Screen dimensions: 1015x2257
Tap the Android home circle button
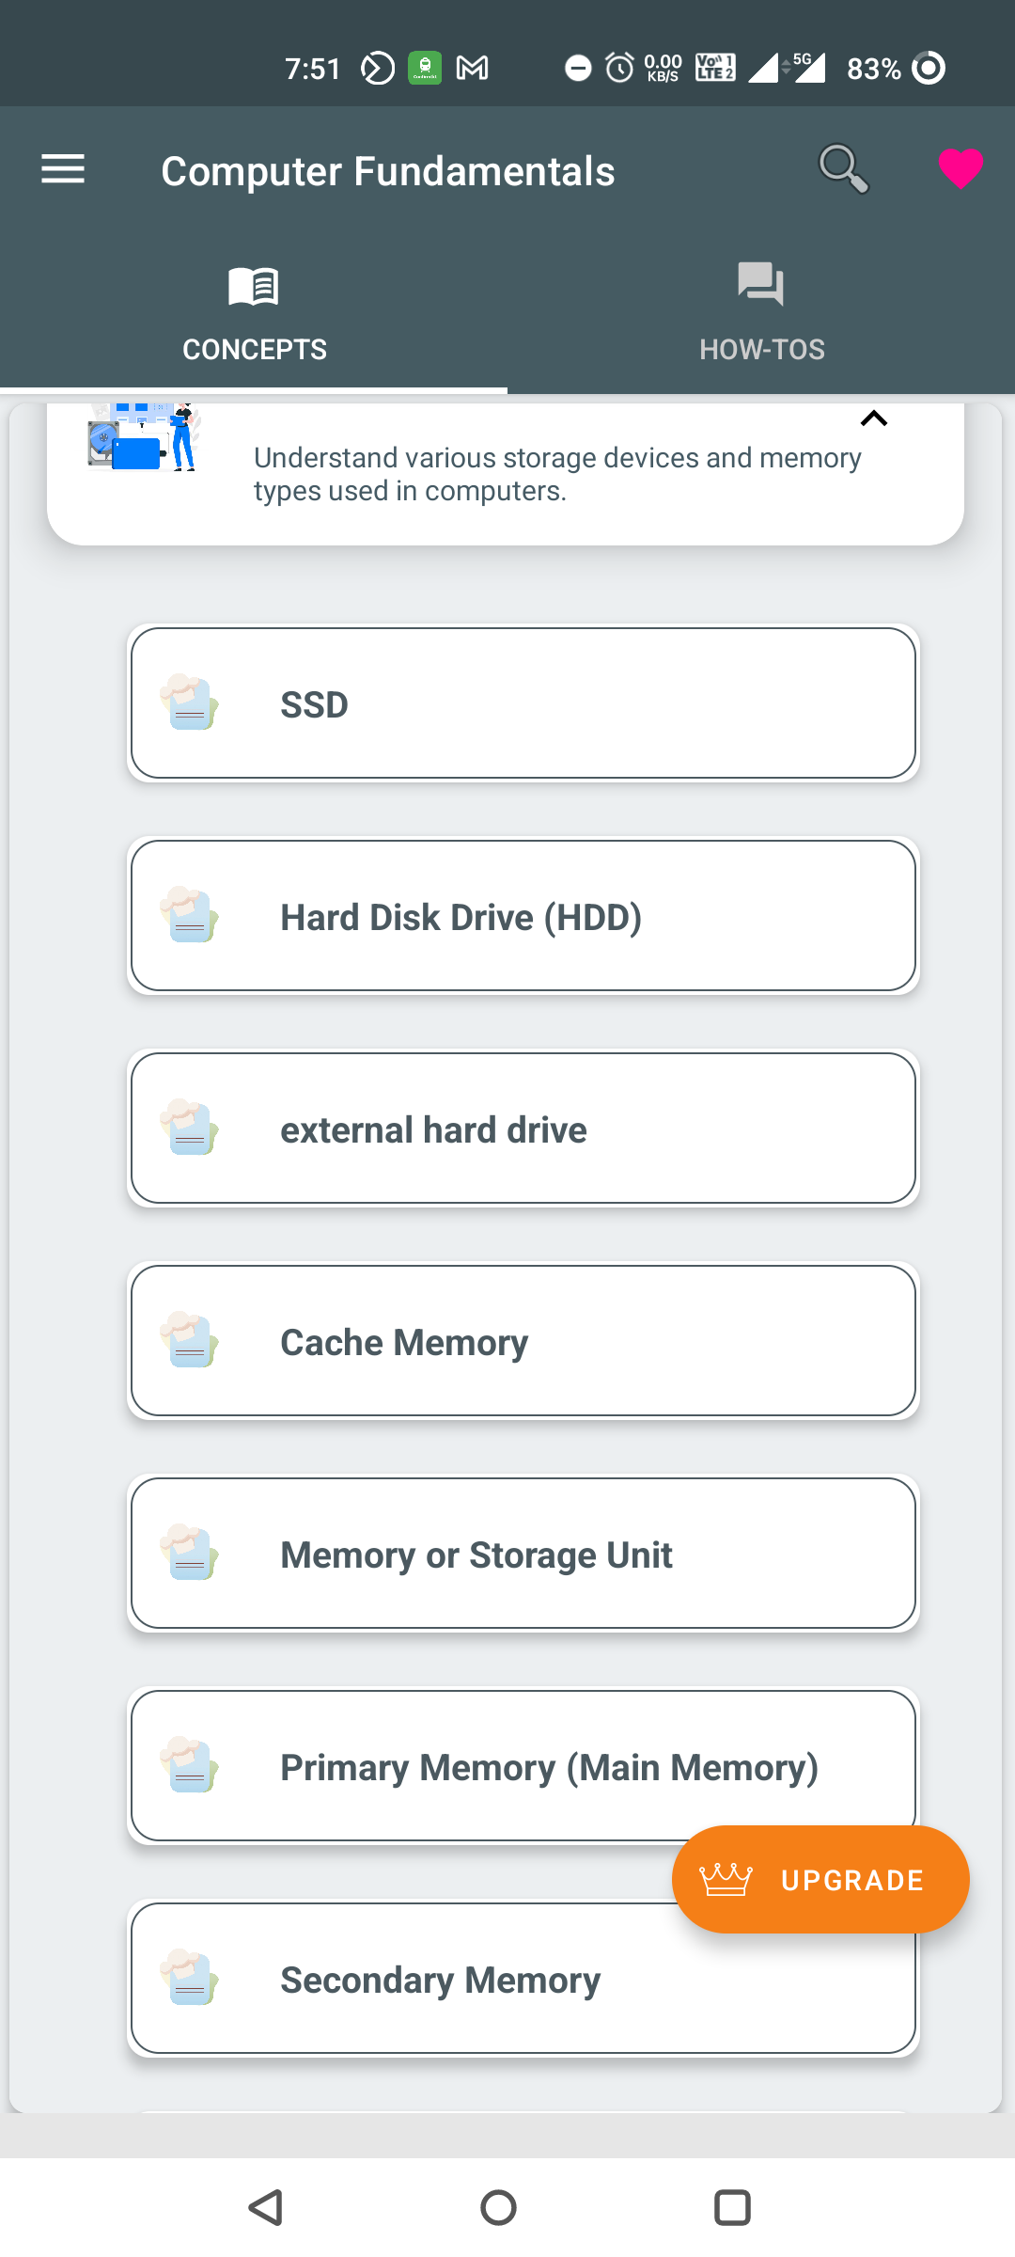pyautogui.click(x=498, y=2207)
